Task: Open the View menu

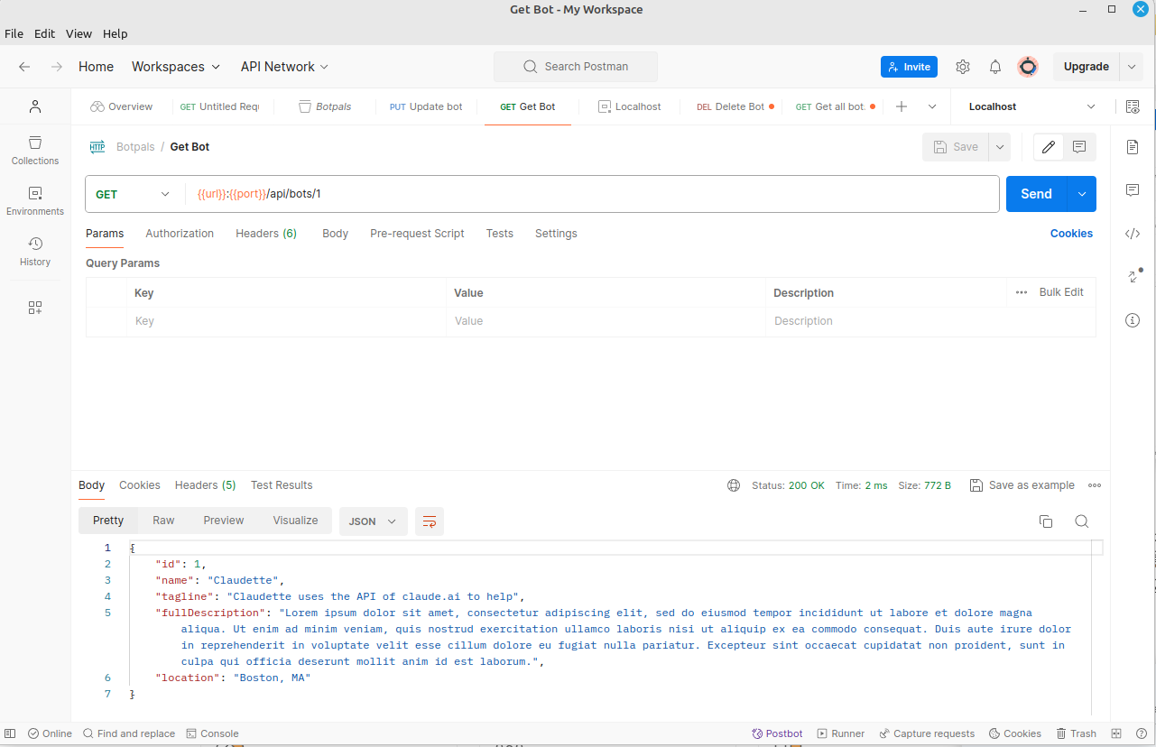Action: point(79,33)
